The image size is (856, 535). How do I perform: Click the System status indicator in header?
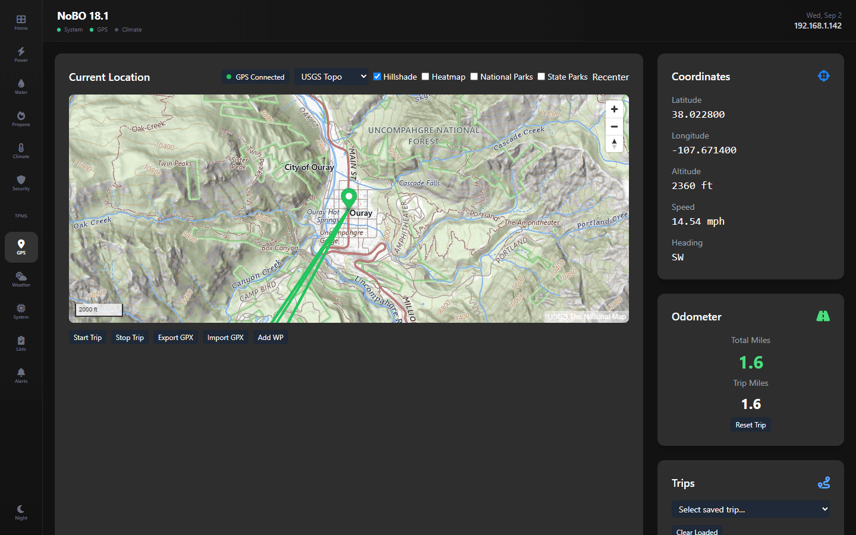point(70,30)
